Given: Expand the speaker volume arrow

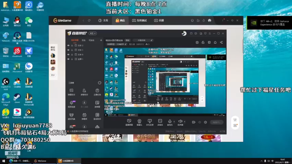Looking at the screenshot, I should click(185, 122).
